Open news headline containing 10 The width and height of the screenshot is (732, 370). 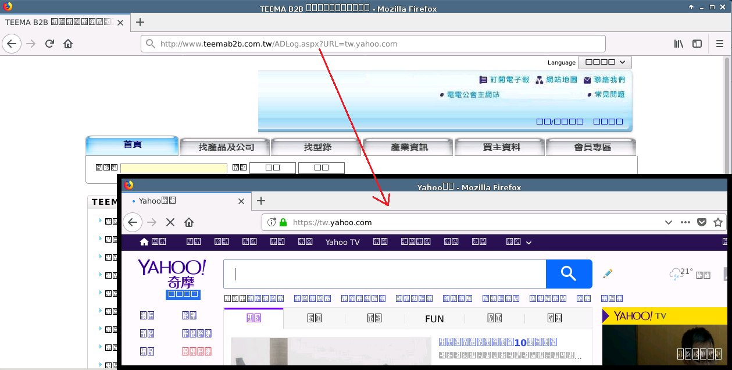tap(498, 343)
